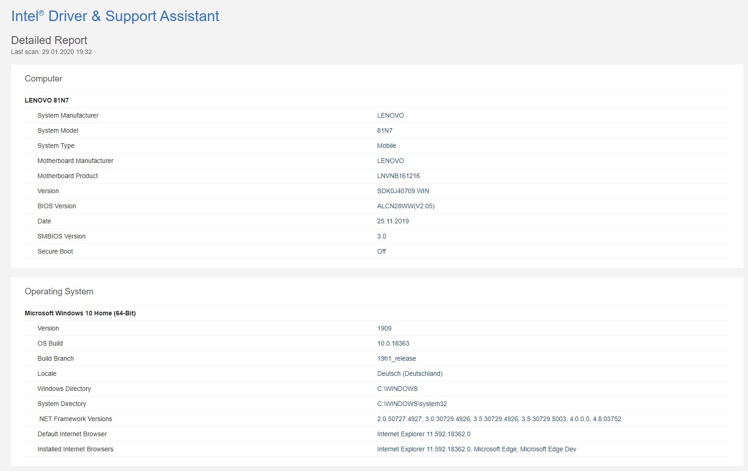The image size is (748, 471).
Task: Select the Locale value Deutsch (Deutschland)
Action: 410,374
